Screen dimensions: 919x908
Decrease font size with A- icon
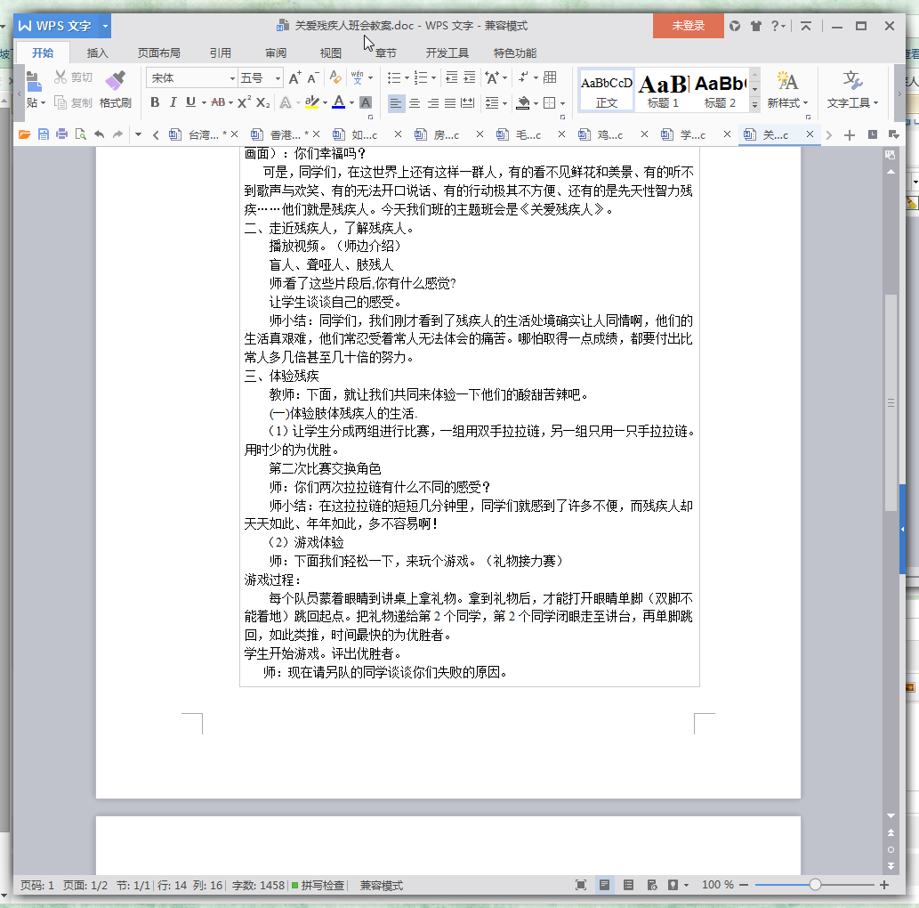coord(313,78)
